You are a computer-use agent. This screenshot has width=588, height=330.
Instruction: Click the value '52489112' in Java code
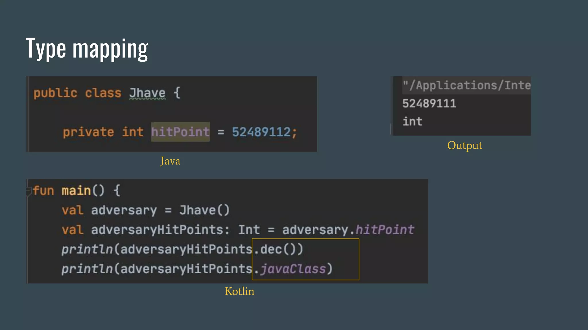pyautogui.click(x=261, y=132)
